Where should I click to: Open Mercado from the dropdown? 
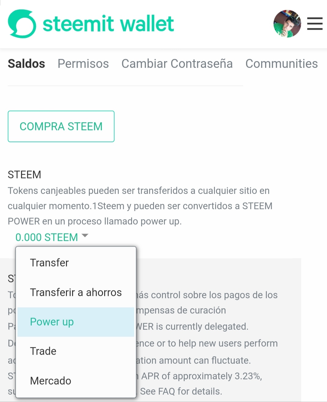(x=51, y=381)
